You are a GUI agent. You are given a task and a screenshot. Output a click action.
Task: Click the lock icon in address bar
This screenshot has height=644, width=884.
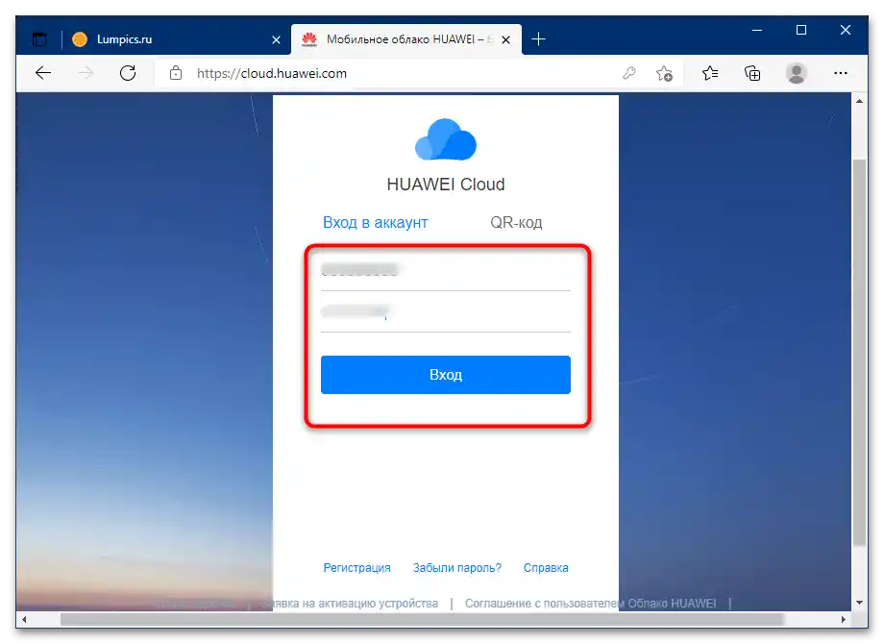(176, 73)
